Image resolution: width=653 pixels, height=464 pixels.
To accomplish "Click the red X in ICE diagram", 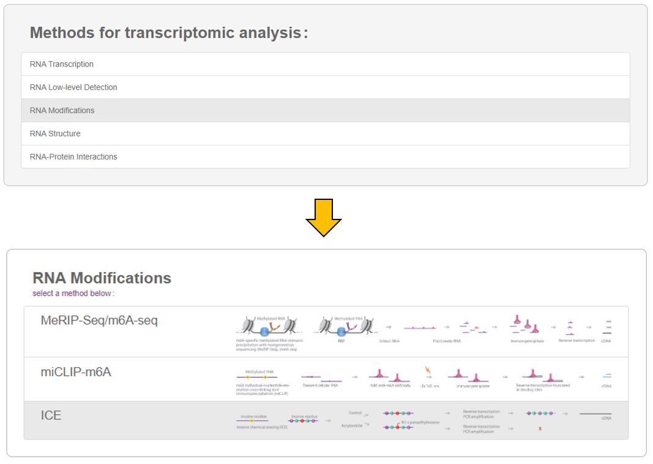I will pos(539,429).
